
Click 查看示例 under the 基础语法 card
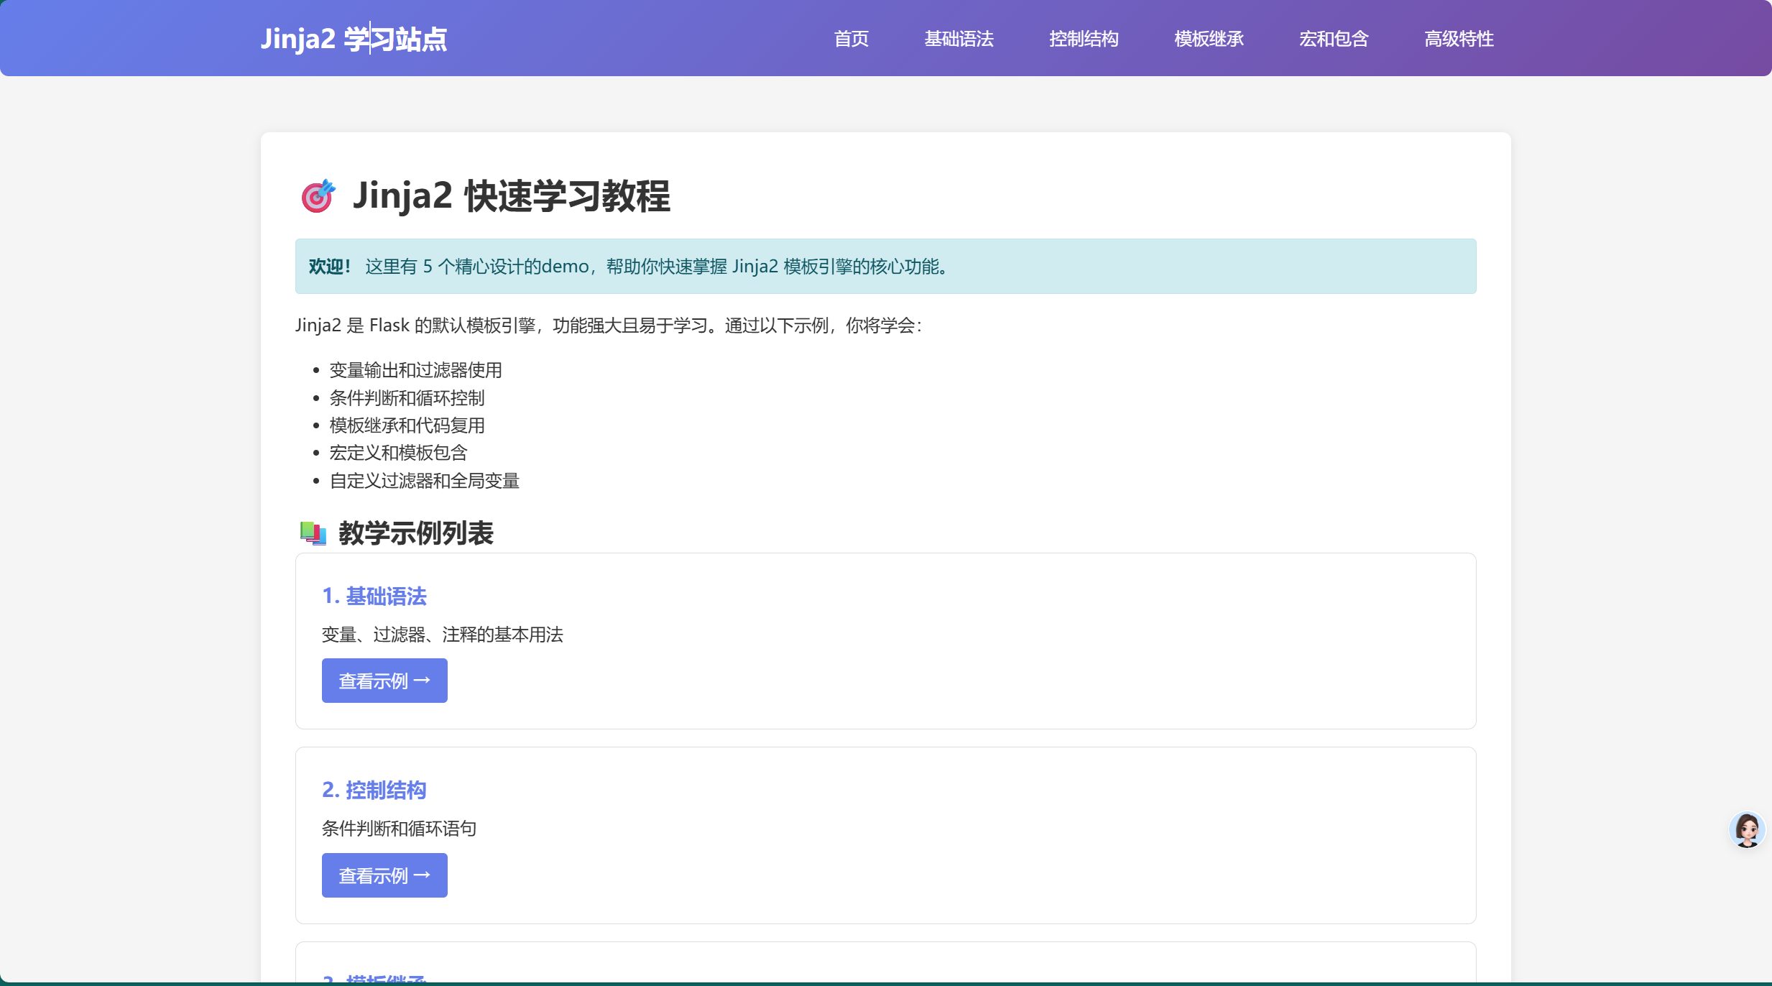pyautogui.click(x=384, y=680)
